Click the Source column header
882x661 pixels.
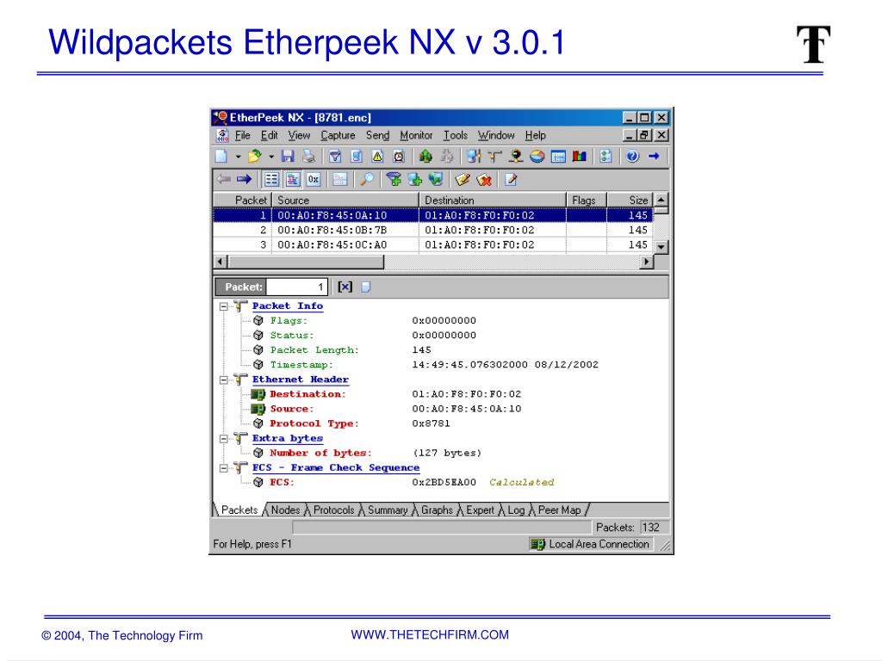345,200
